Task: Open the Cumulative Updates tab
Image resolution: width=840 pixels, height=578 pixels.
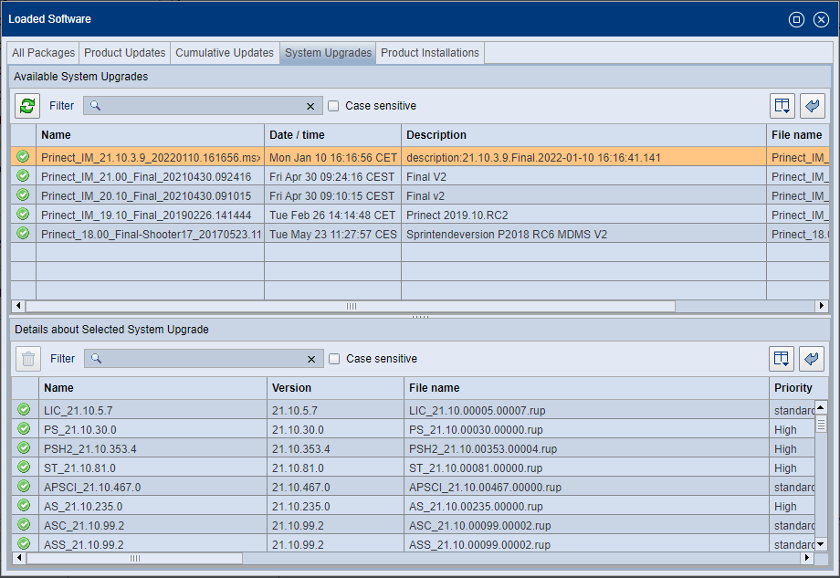Action: pos(225,53)
